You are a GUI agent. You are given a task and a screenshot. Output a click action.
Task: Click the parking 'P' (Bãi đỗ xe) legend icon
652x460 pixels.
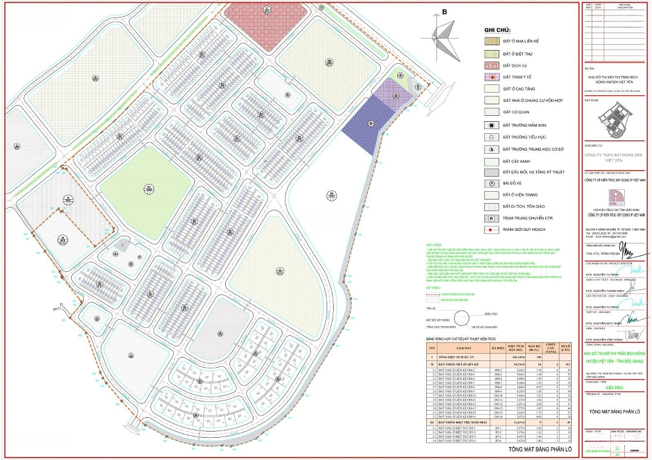(x=492, y=183)
